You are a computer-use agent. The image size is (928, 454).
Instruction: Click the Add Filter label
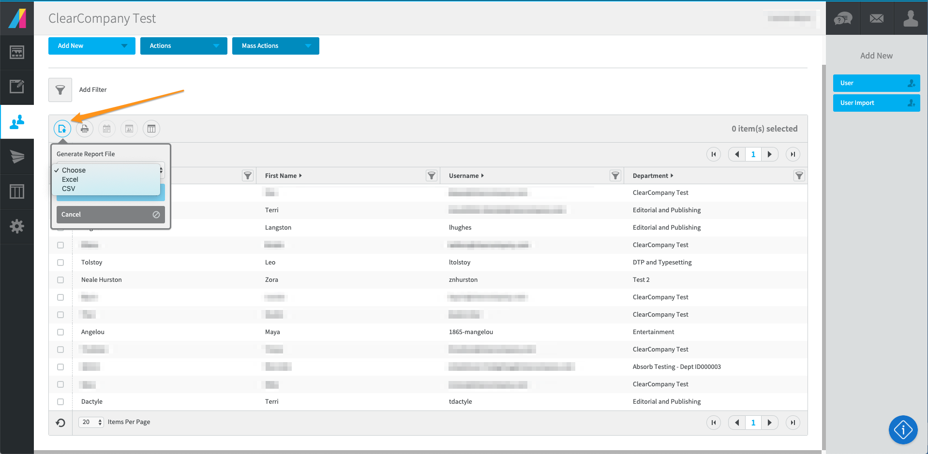pyautogui.click(x=93, y=90)
